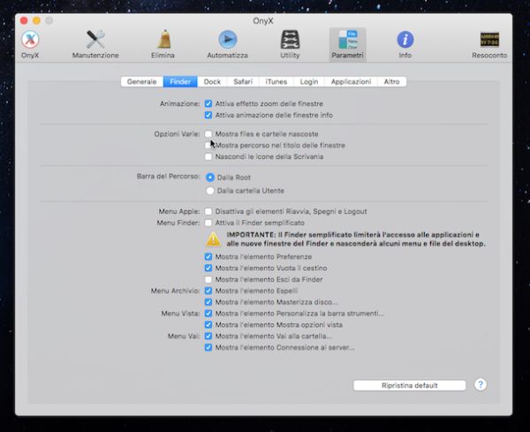Select the Finder tab
The image size is (530, 432).
click(180, 81)
